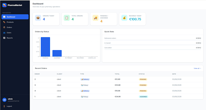Click the €100.75 revenue value

(135, 19)
